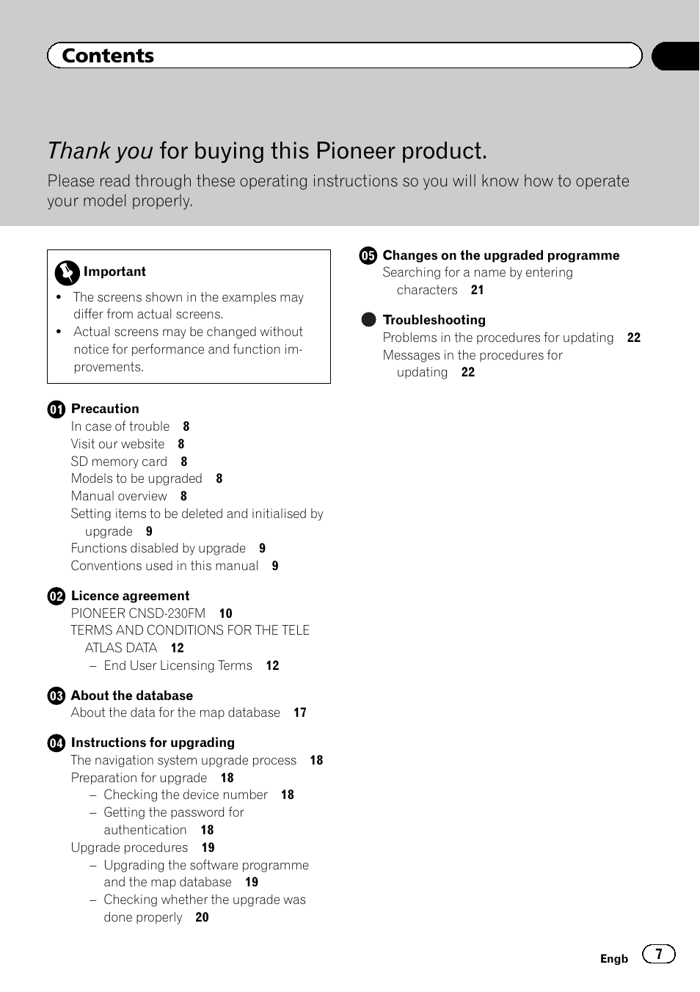
Task: Click the chapter 03 number badge
Action: point(56,696)
